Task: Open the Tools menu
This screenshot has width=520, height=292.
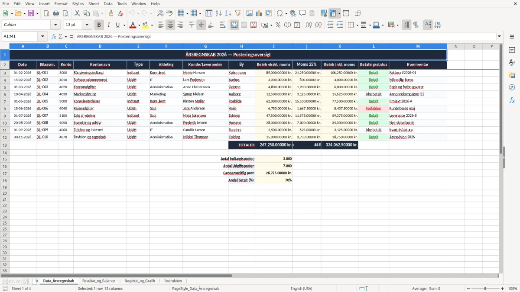Action: 122,3
